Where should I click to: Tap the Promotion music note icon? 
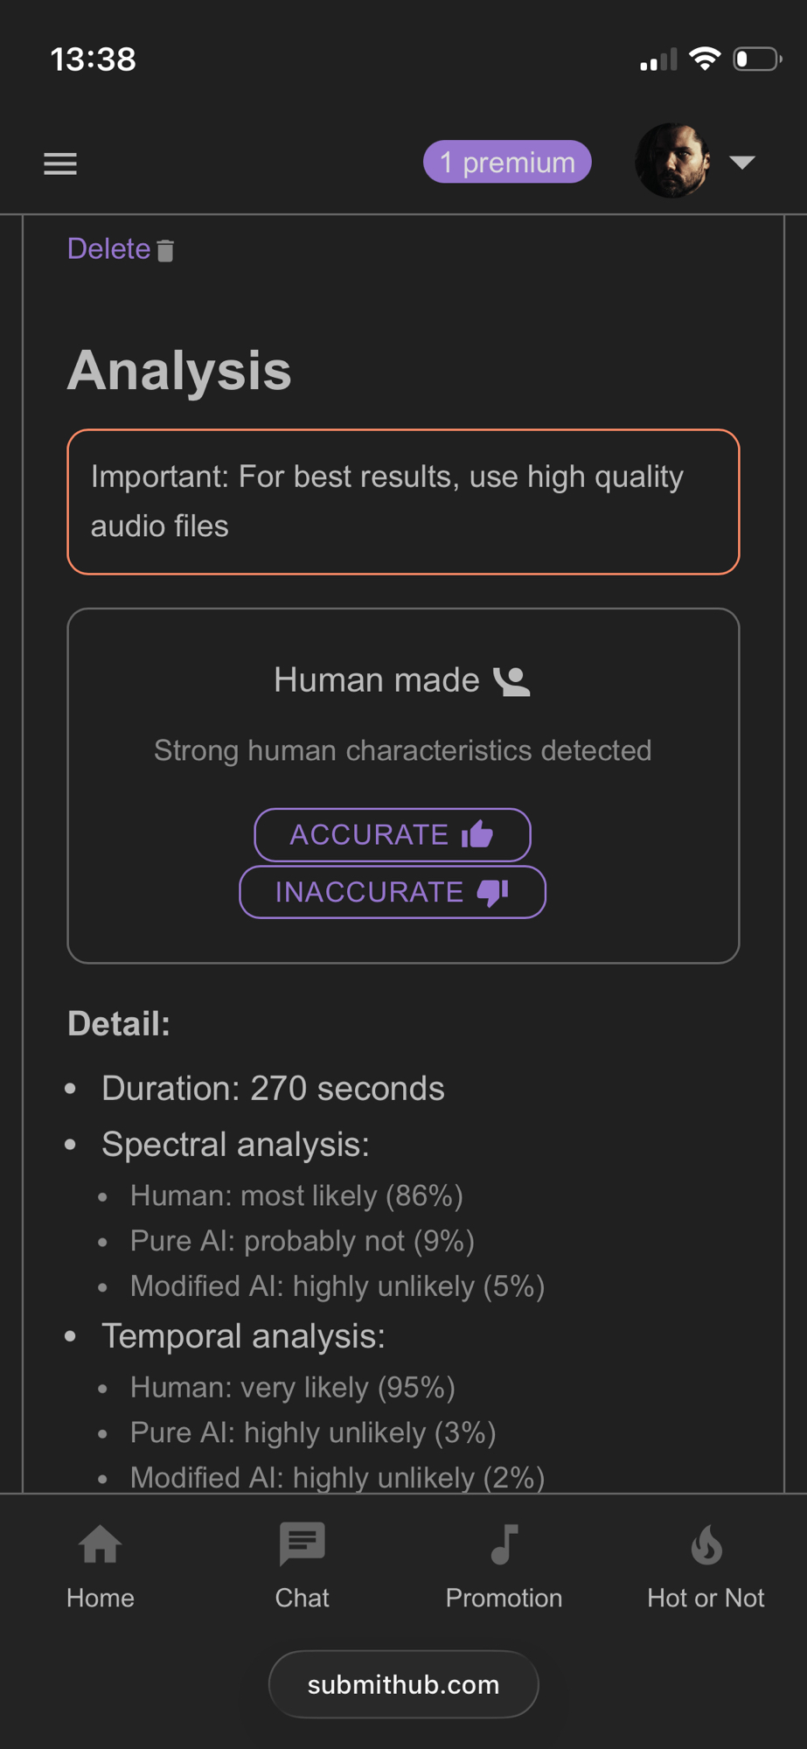(x=504, y=1544)
